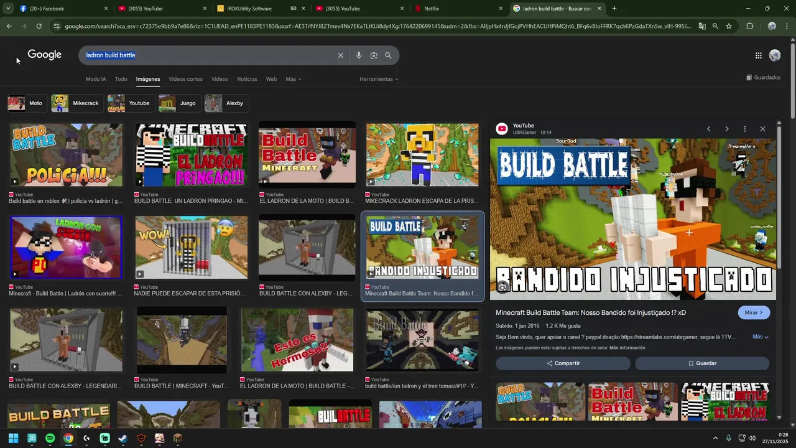
Task: Clear the search box with the X icon
Action: (x=340, y=55)
